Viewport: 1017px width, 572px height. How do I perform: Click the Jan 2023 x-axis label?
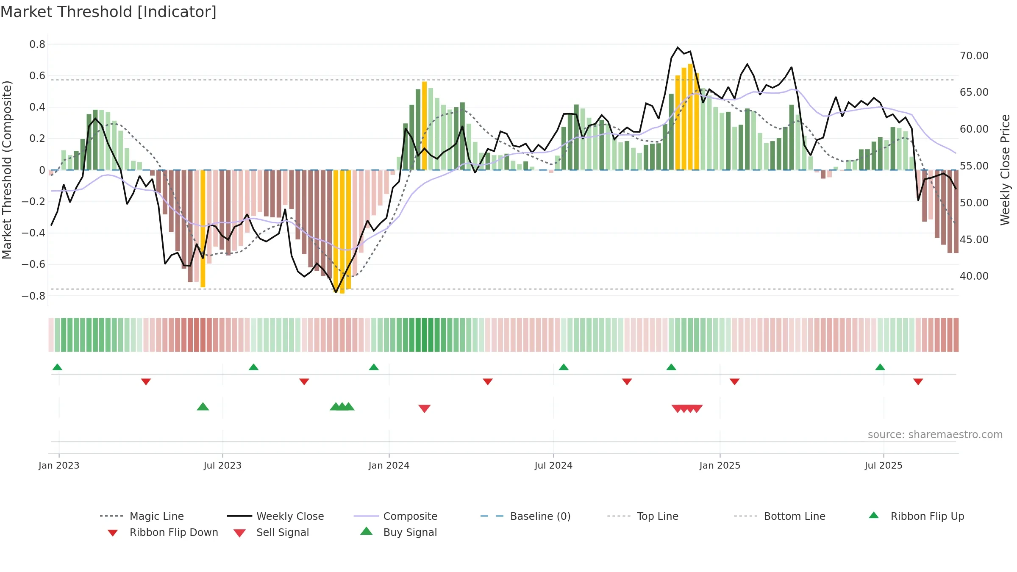point(59,466)
